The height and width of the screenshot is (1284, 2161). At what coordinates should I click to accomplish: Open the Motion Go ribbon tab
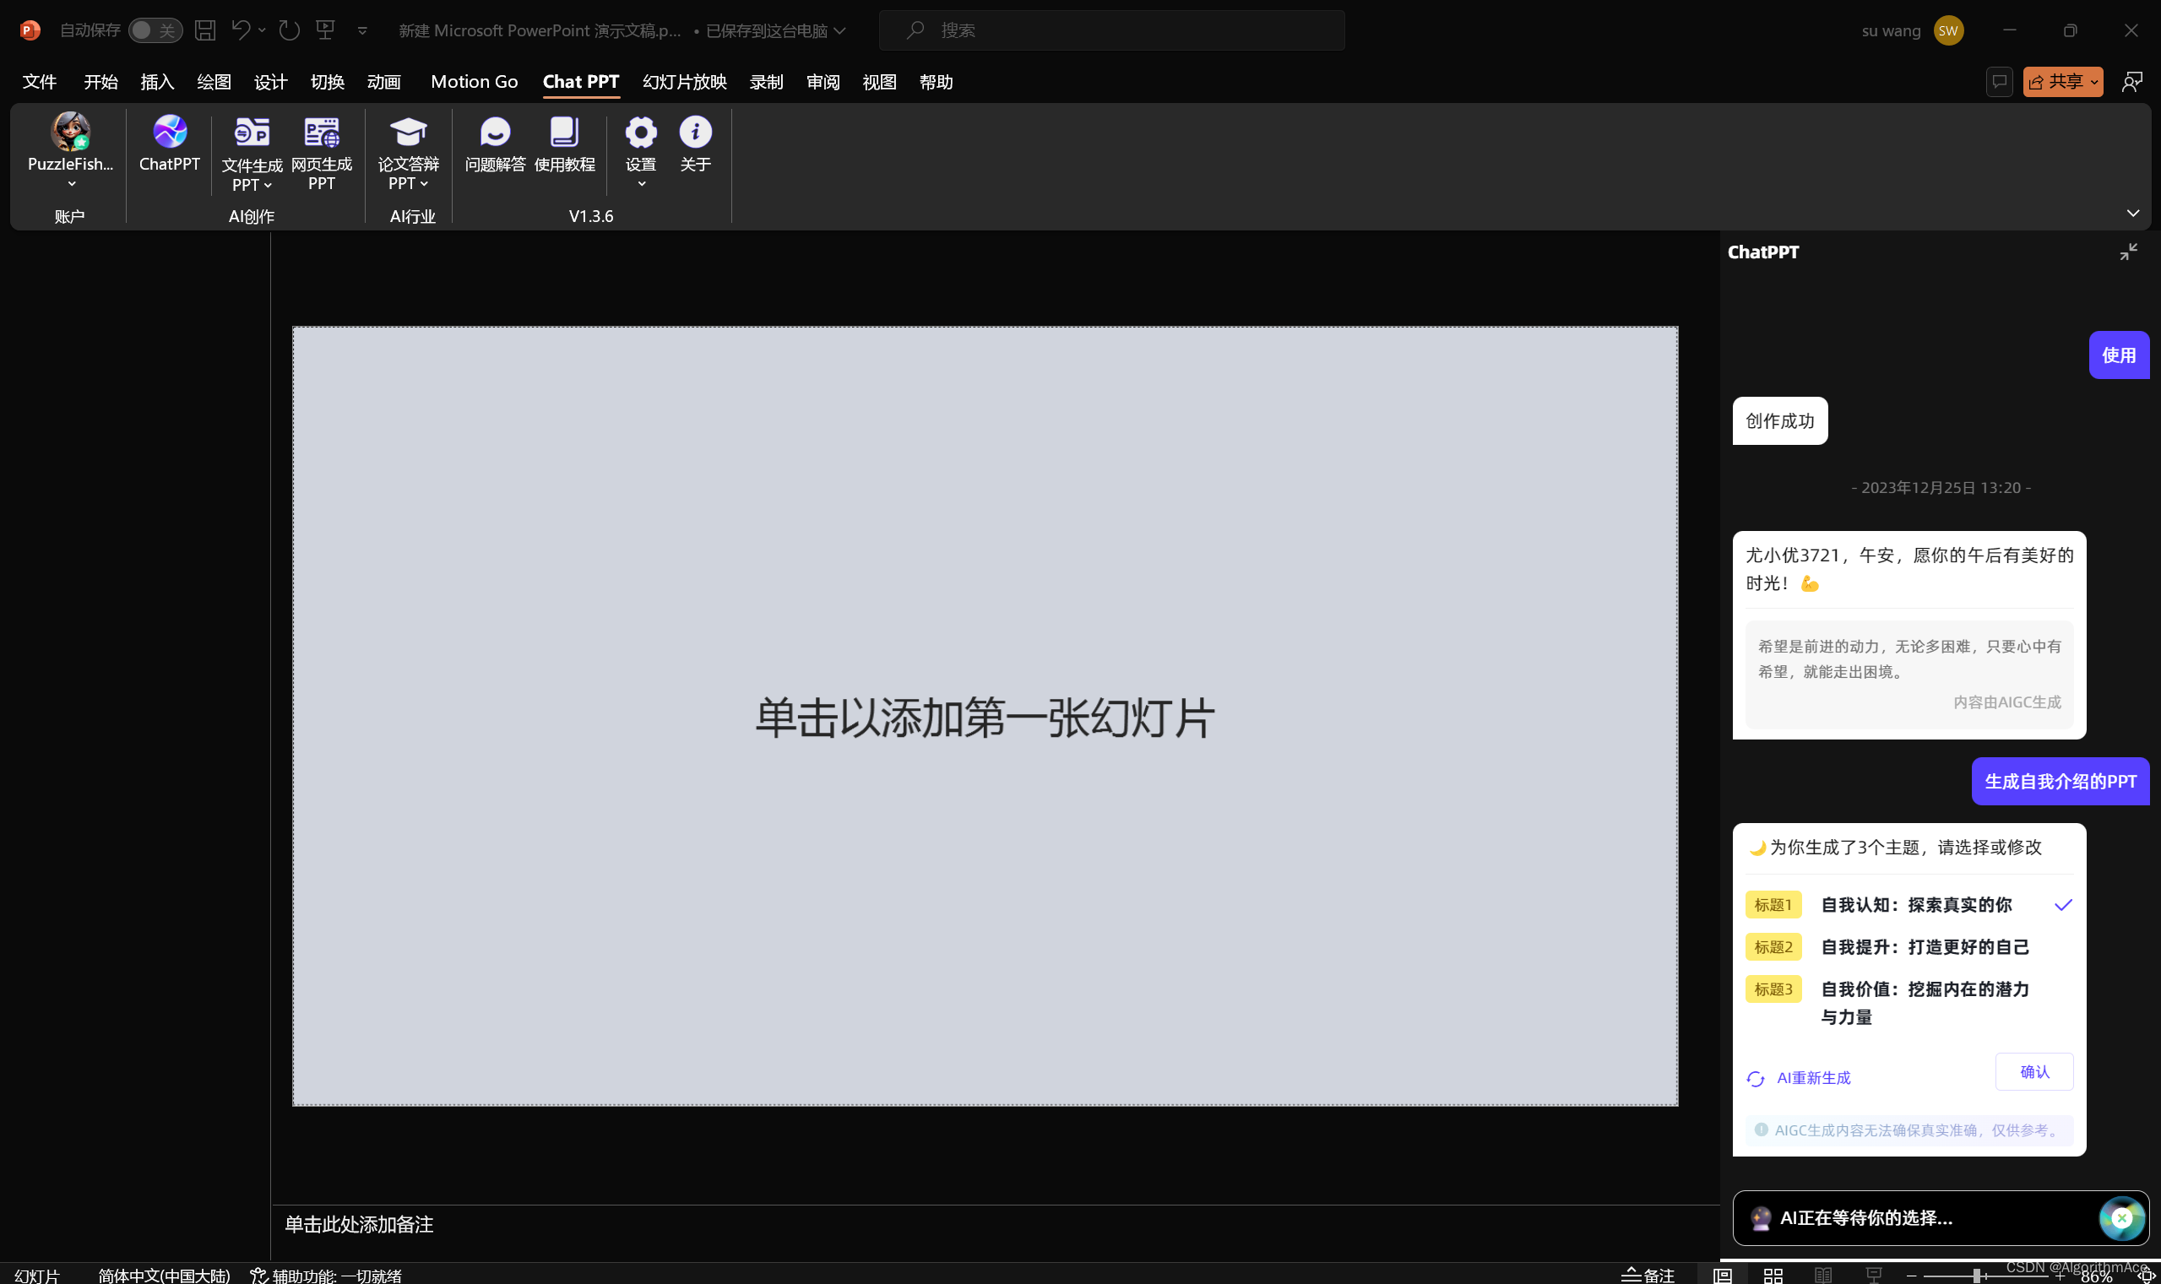[475, 81]
